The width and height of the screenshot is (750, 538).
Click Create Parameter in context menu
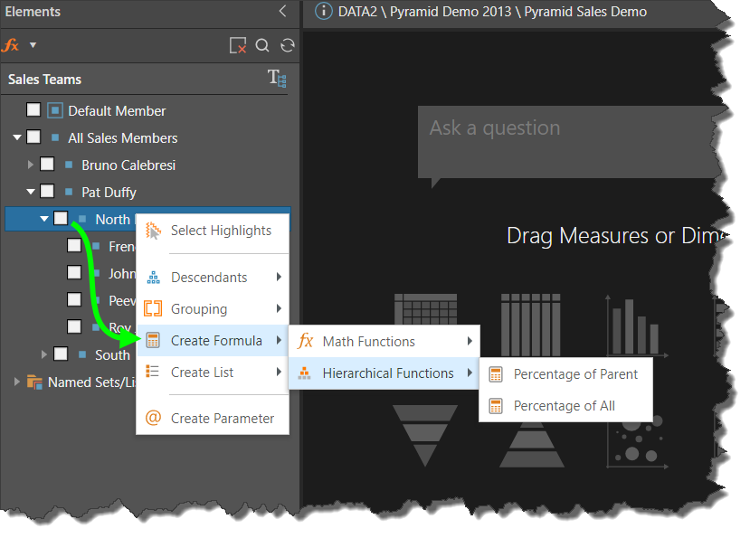(222, 418)
